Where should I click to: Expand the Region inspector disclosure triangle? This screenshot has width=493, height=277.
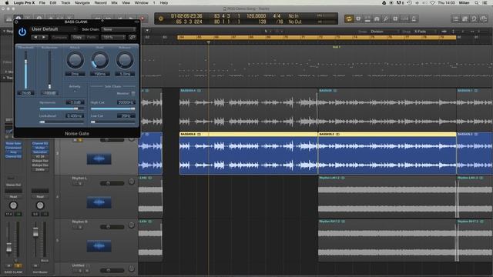(x=4, y=31)
